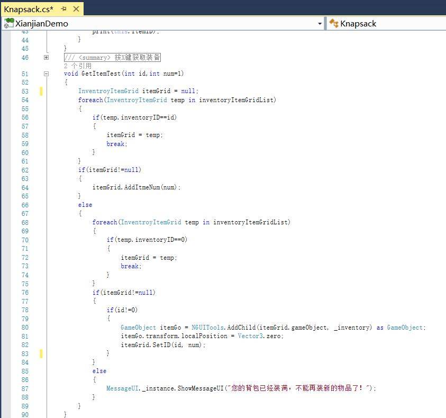Click NGUITools.AddChild on line 80
446x418 pixels.
point(223,328)
